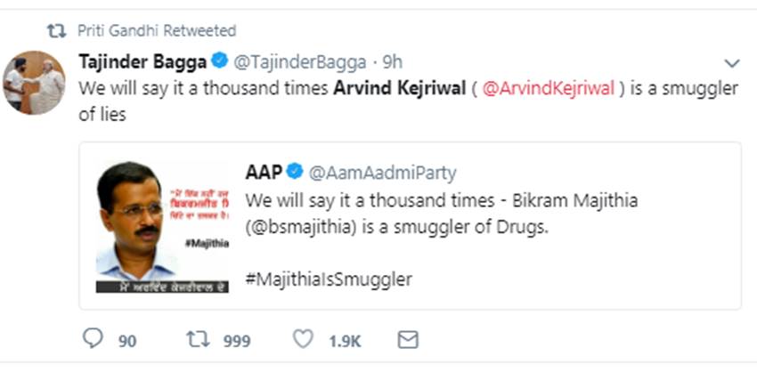Click the @AamAadmiParty handle
This screenshot has width=757, height=372.
(383, 171)
